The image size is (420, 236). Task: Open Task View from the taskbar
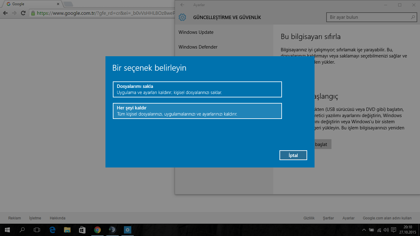pyautogui.click(x=37, y=230)
